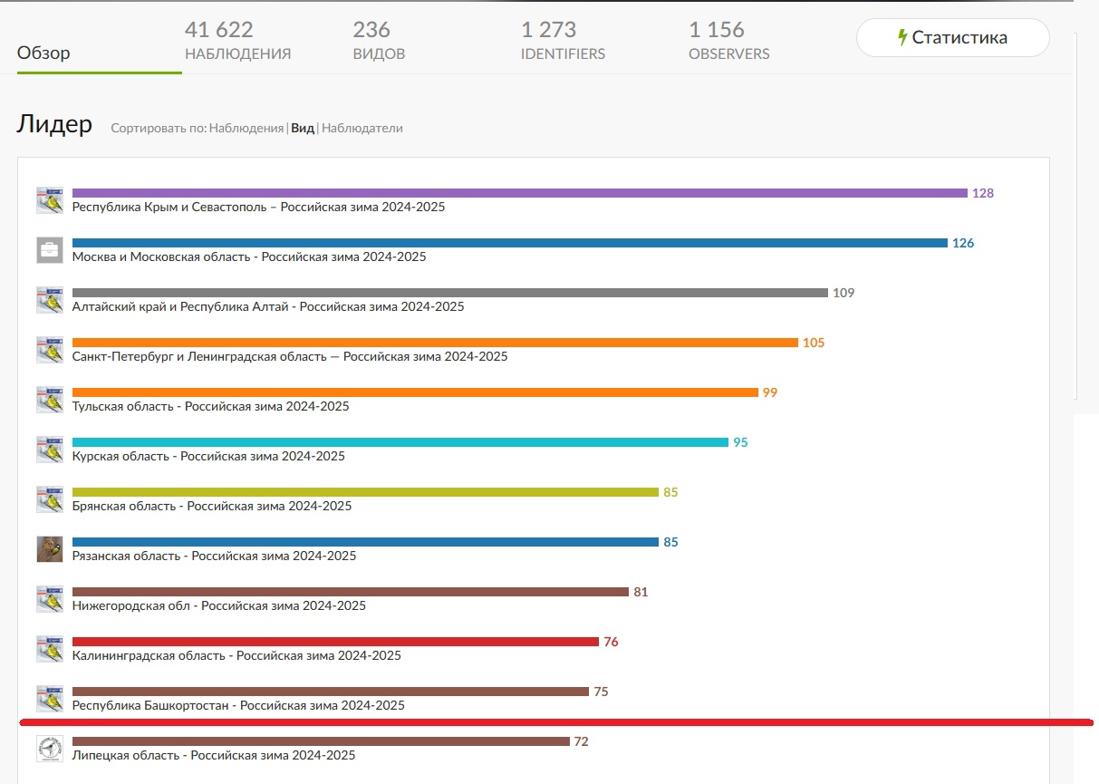Click the Санкт-Петербург project bird icon

point(50,350)
